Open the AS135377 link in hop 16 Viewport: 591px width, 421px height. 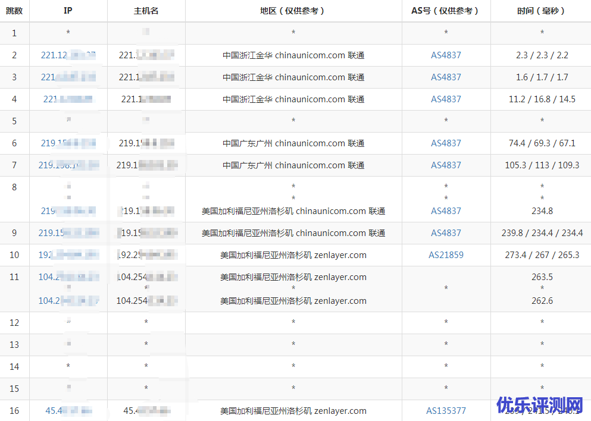pos(446,411)
